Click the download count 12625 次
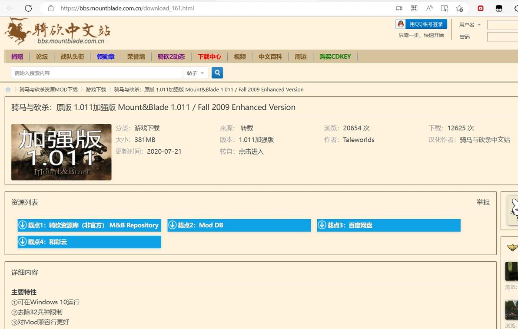The height and width of the screenshot is (329, 518). tap(461, 128)
